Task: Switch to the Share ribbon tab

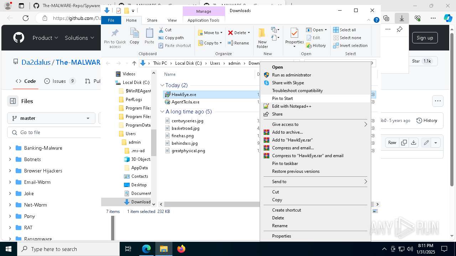Action: pyautogui.click(x=152, y=20)
